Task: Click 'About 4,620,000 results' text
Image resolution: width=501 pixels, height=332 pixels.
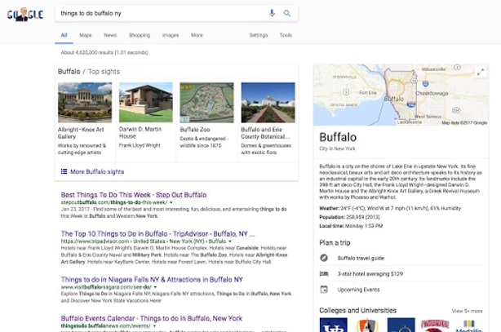Action: 104,52
